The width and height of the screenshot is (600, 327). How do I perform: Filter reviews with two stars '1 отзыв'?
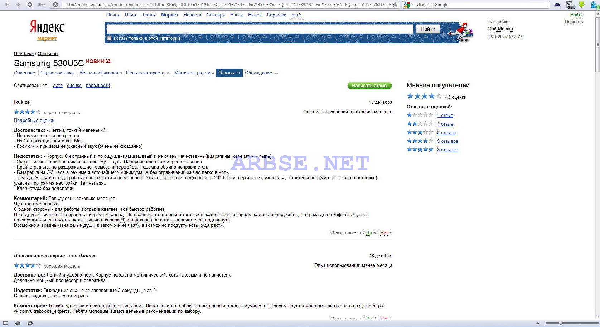[x=445, y=124]
